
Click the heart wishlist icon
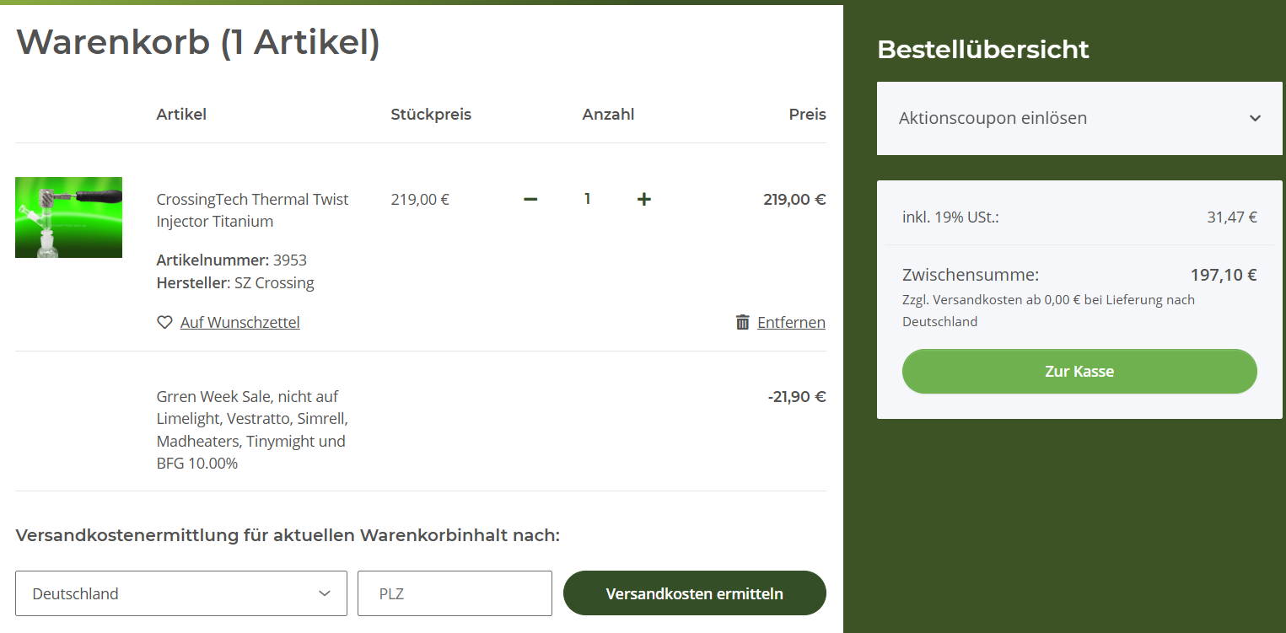pos(164,322)
